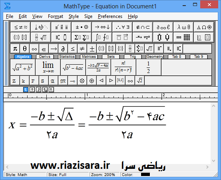Switch to the Matrices tab
This screenshot has width=221, height=180.
click(x=89, y=57)
